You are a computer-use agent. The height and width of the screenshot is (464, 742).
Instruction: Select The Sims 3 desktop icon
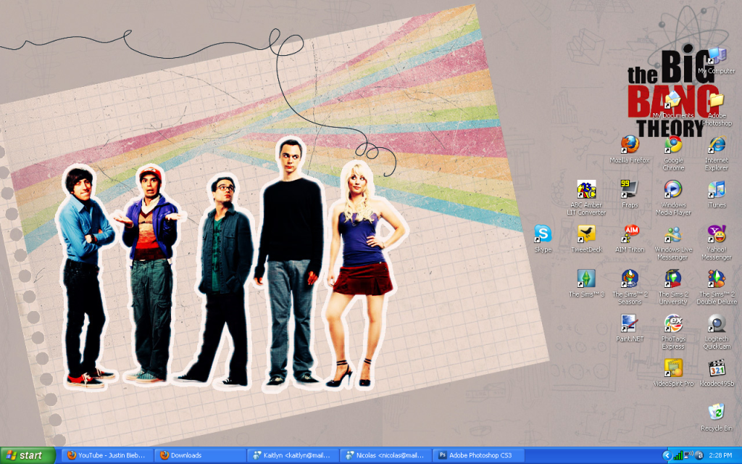point(586,283)
